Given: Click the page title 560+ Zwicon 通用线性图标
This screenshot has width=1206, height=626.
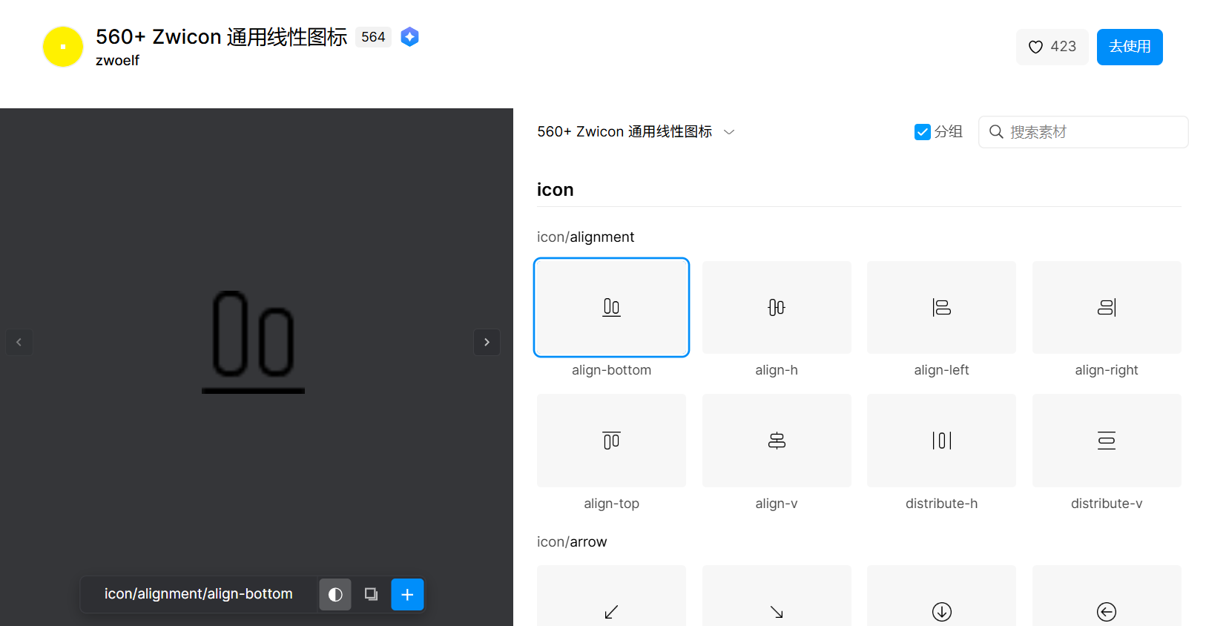Looking at the screenshot, I should (221, 37).
